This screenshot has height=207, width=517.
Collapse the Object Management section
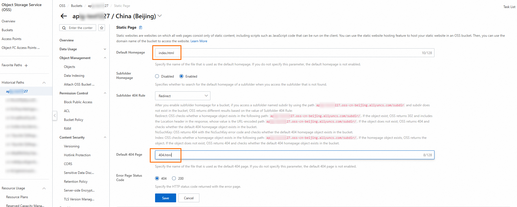(x=105, y=58)
